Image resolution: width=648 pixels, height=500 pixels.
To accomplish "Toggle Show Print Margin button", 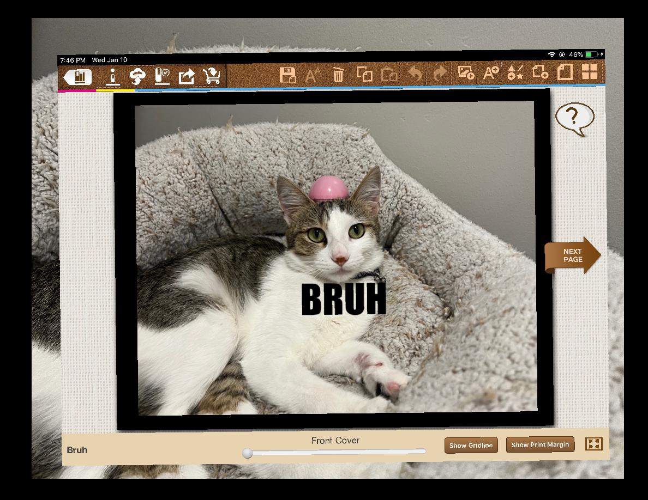I will coord(540,444).
